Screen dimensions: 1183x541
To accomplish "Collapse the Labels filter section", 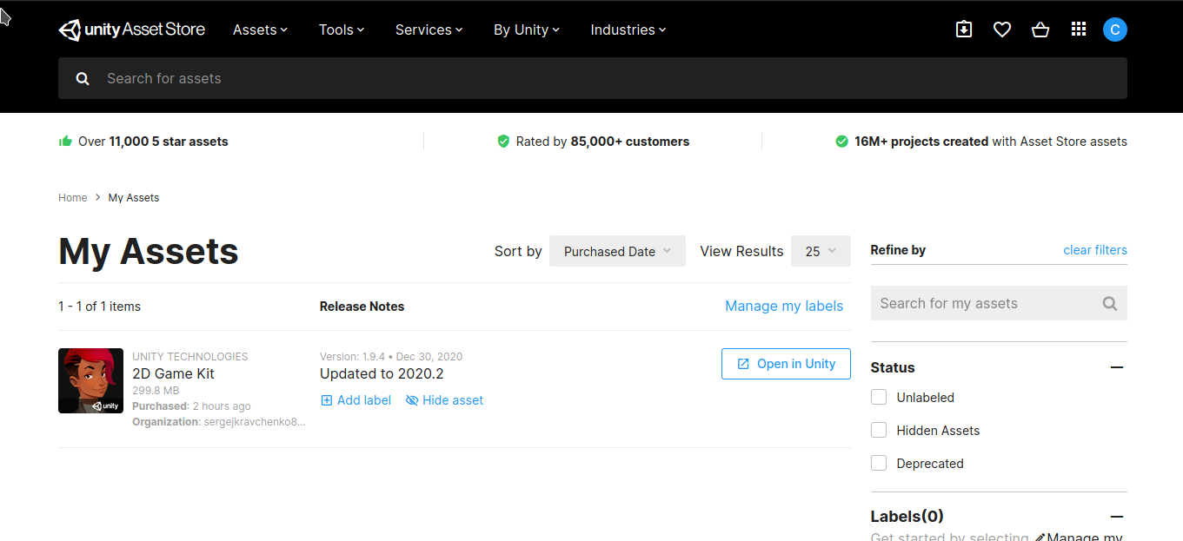I will (x=1117, y=517).
